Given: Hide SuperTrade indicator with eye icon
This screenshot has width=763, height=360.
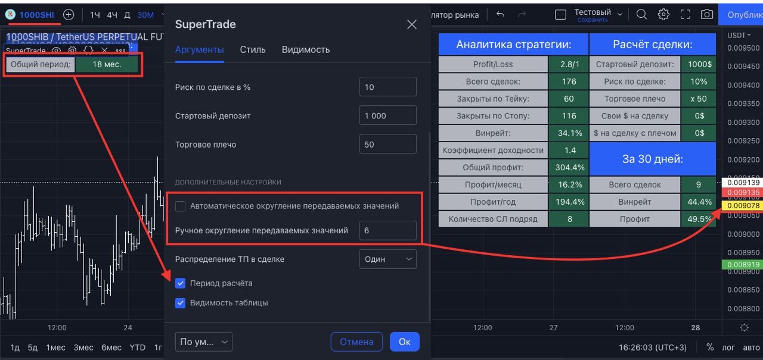Looking at the screenshot, I should click(57, 51).
